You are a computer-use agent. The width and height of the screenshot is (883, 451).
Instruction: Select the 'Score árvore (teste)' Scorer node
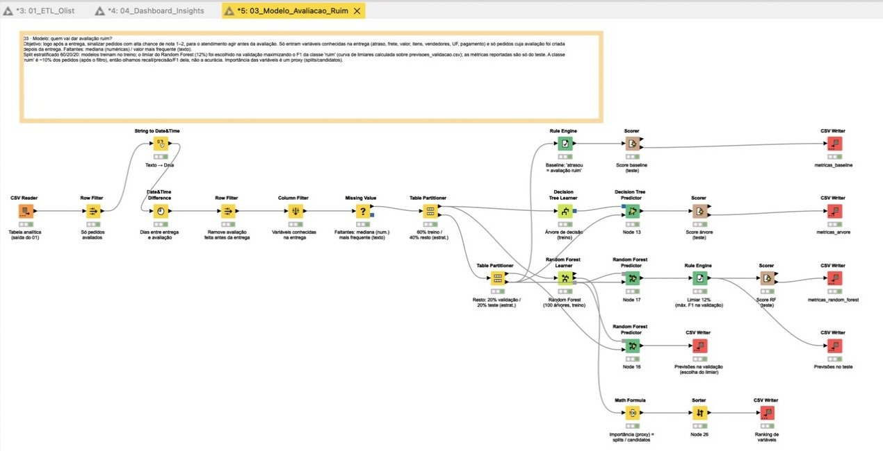pos(699,212)
